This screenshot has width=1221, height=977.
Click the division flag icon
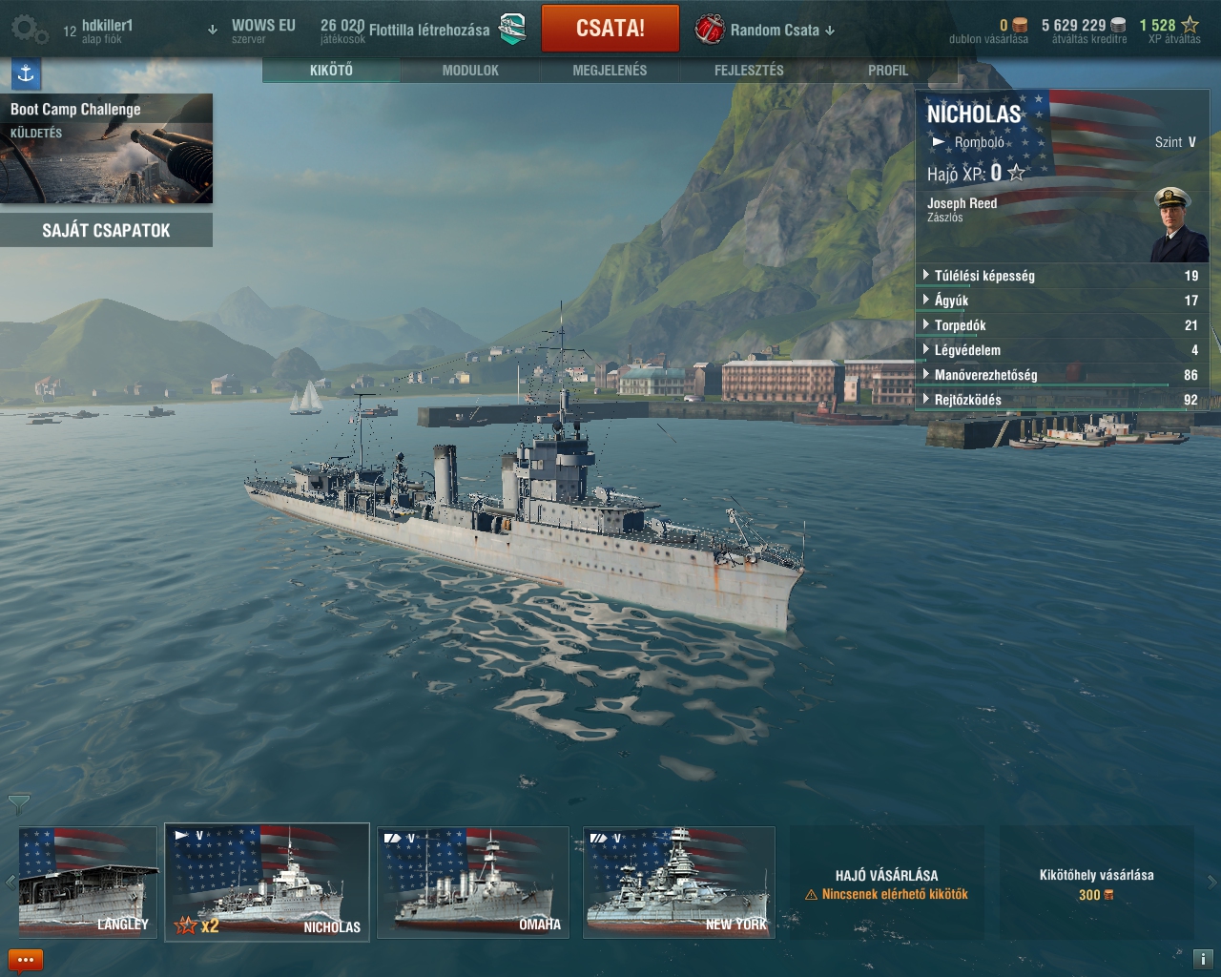click(512, 29)
